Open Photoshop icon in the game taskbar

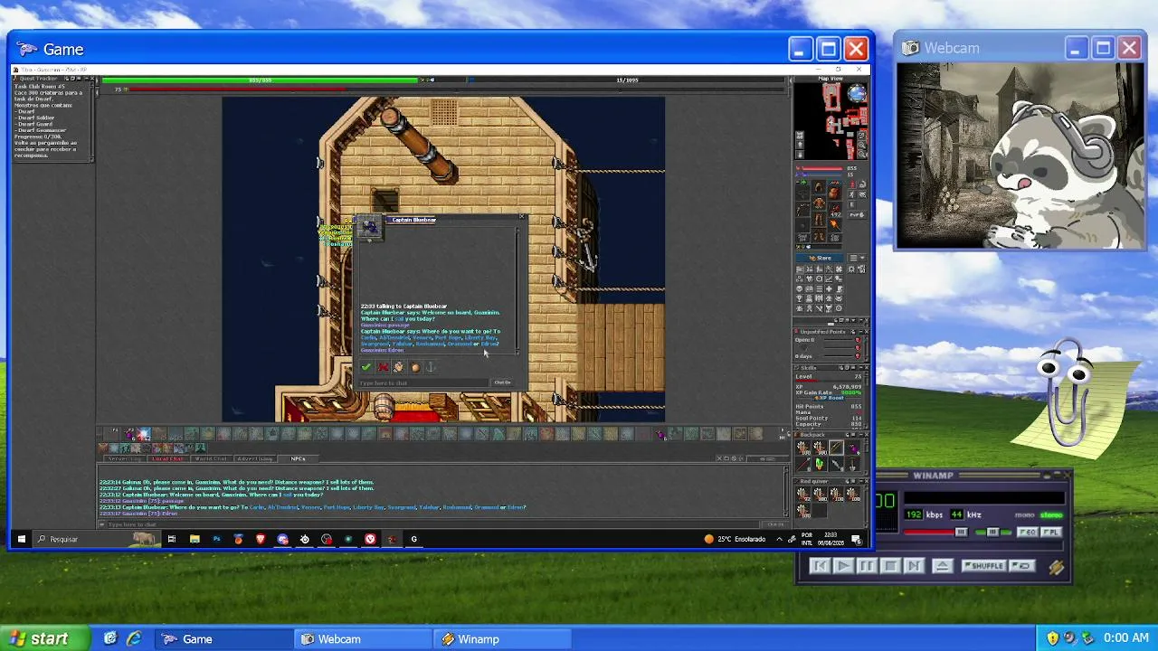[216, 540]
